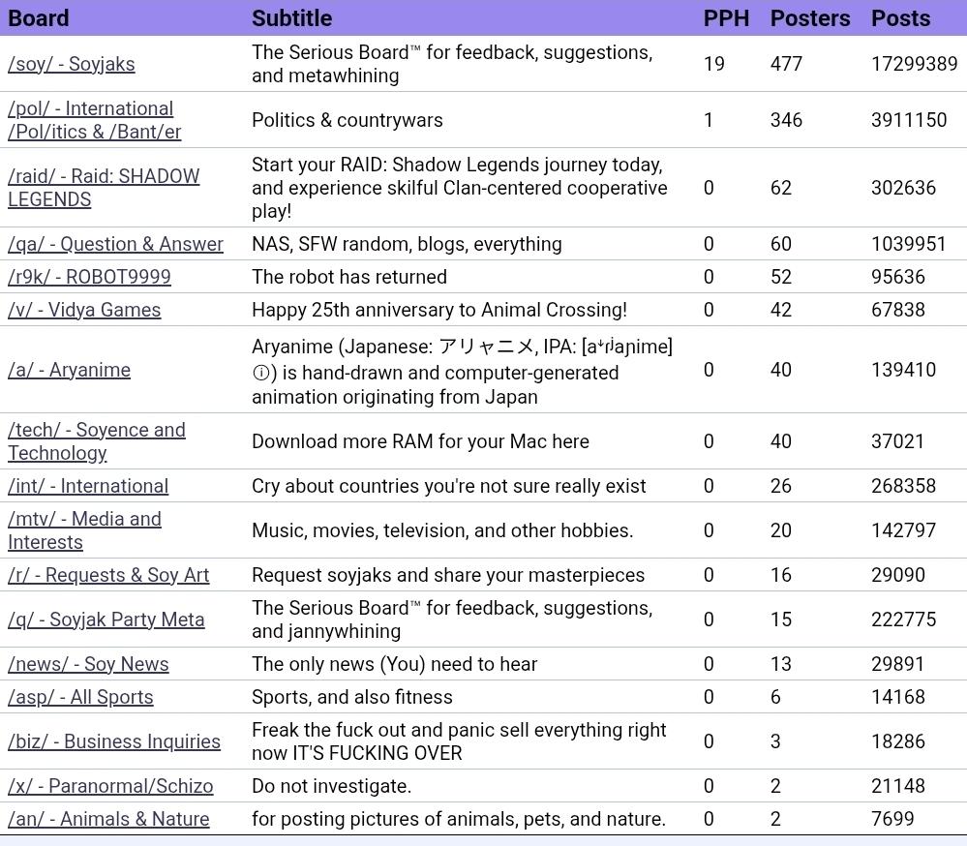Open the /int/ - International board
This screenshot has width=967, height=846.
click(x=87, y=486)
